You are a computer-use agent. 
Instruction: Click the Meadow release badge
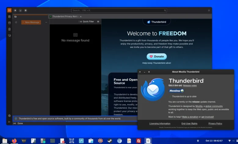pos(176,91)
